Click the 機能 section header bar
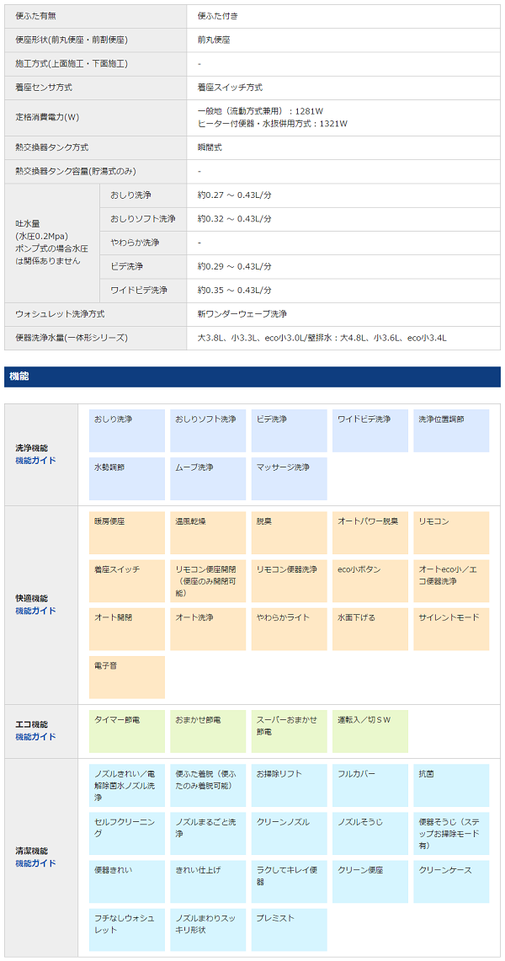505x961 pixels. point(252,377)
